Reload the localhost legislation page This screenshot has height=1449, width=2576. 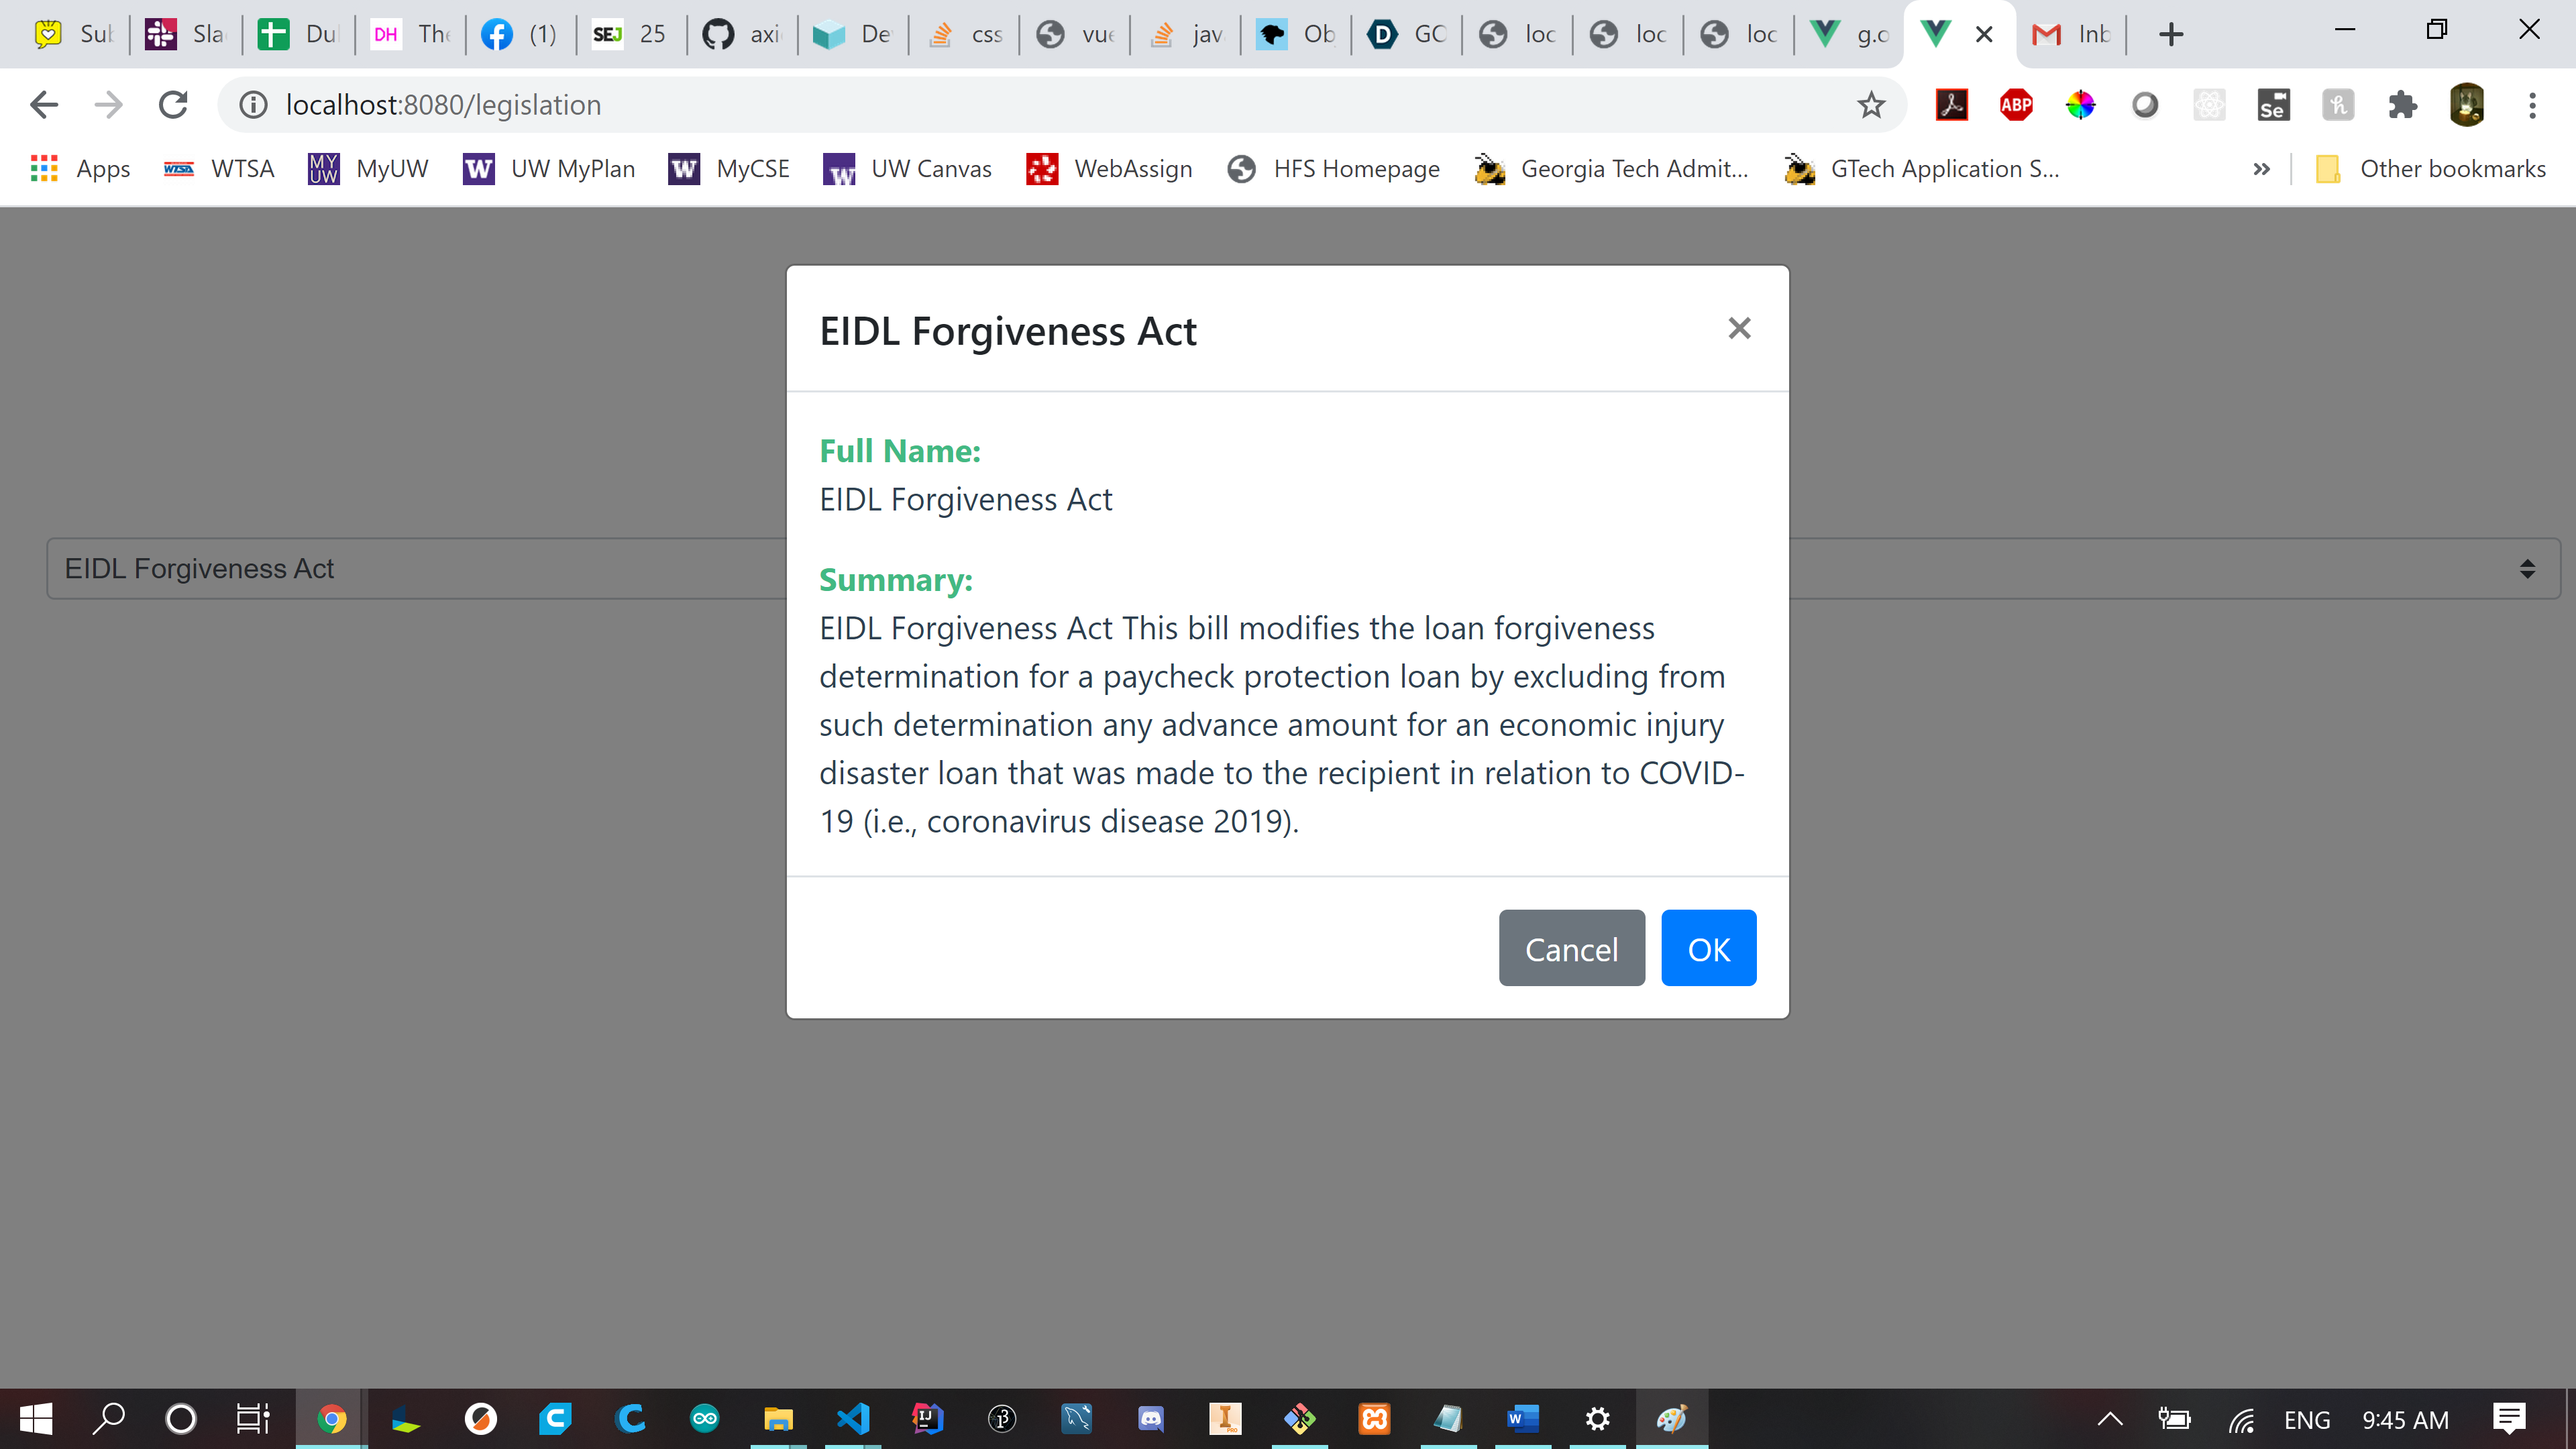(173, 105)
